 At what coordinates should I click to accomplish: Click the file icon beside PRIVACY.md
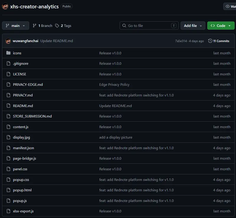click(9, 95)
